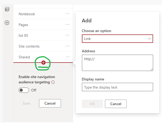The height and width of the screenshot is (123, 162).
Task: Click the red plus add-link icon
Action: tap(43, 63)
